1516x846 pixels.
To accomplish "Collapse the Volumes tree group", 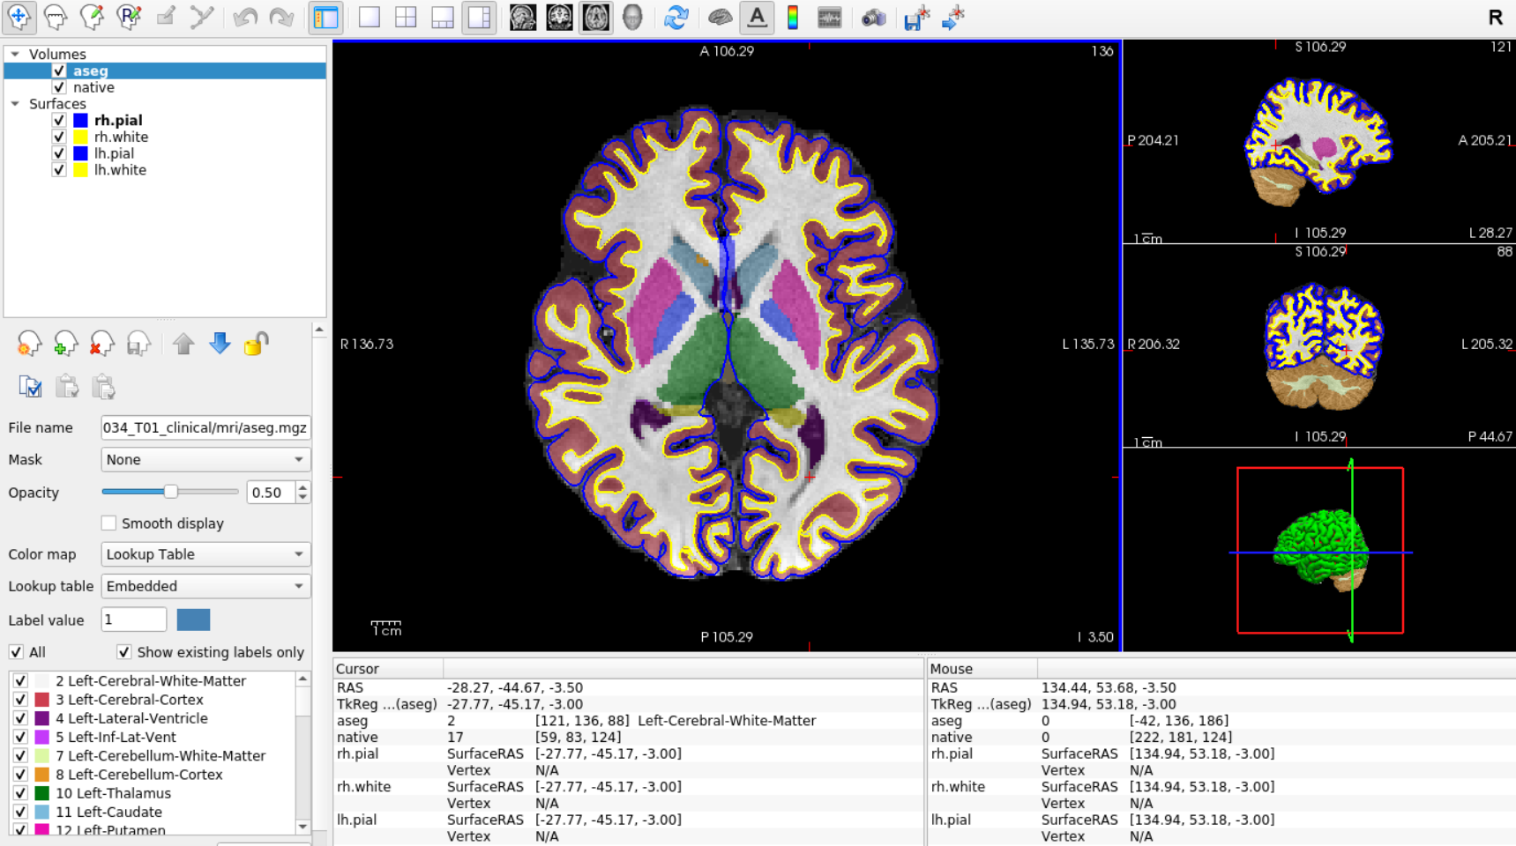I will click(15, 54).
